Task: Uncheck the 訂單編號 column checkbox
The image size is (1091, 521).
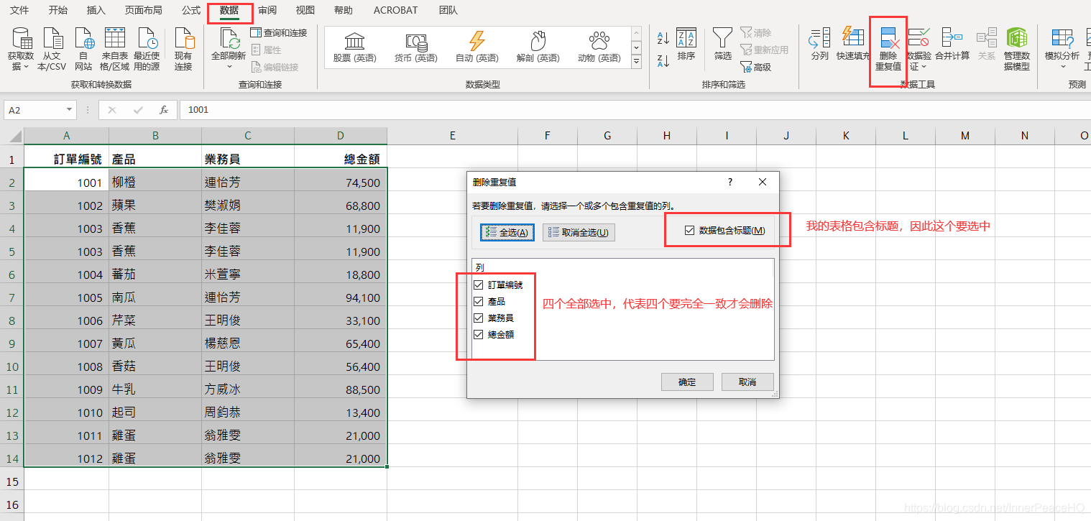Action: point(479,285)
